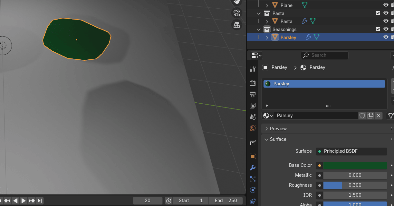
Task: Switch to orthographic grid view icon
Action: [x=237, y=25]
